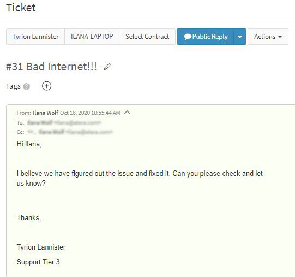Open the Tyrion Lannister customer button

coord(35,37)
